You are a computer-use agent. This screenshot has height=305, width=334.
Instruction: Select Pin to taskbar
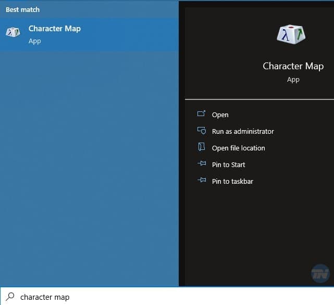[232, 181]
